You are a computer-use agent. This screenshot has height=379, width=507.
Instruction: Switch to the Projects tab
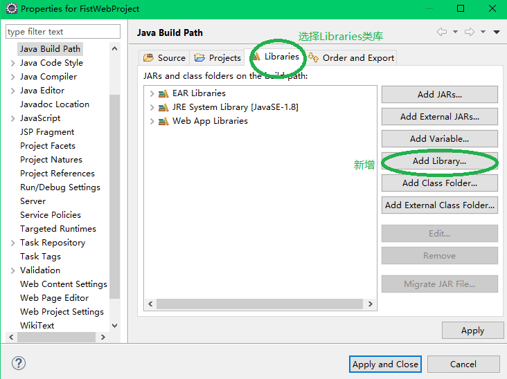217,58
